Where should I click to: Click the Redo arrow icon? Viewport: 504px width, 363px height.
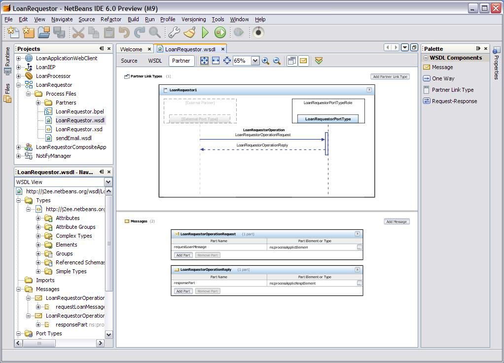[139, 33]
